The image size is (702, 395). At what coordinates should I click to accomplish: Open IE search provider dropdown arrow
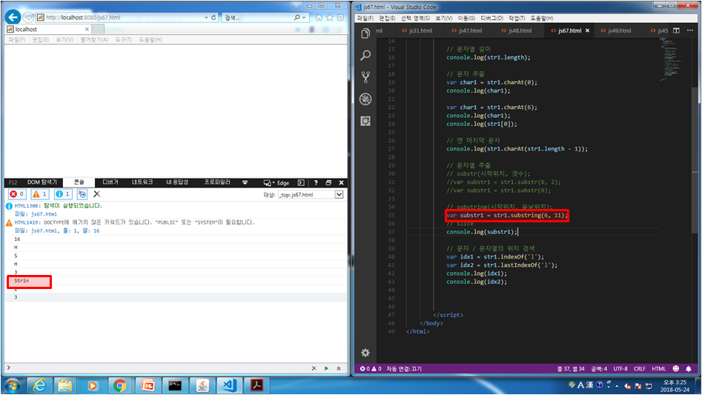304,18
